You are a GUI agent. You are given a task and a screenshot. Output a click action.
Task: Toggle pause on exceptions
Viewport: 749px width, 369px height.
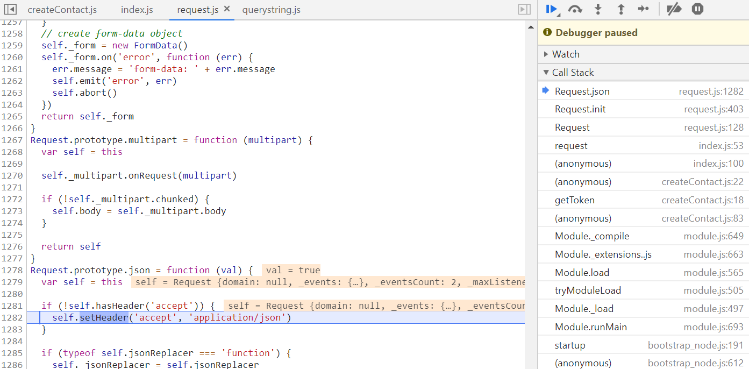tap(697, 9)
